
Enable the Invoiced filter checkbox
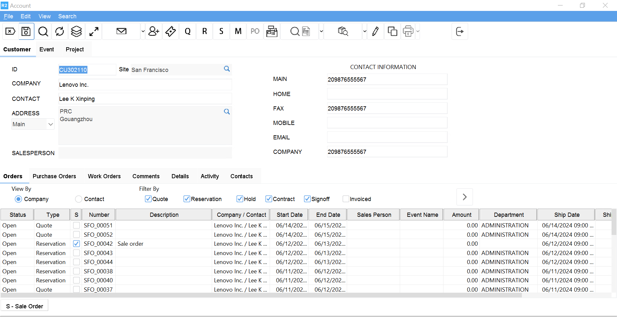(346, 199)
